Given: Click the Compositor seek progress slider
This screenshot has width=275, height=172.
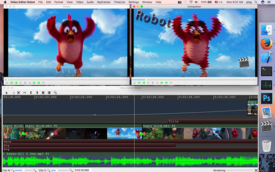Looking at the screenshot, I should 194,80.
